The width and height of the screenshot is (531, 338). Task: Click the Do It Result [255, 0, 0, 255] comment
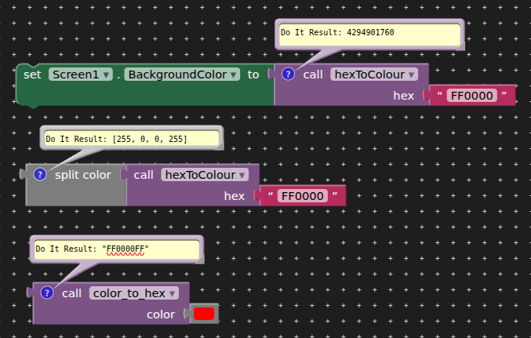click(129, 139)
